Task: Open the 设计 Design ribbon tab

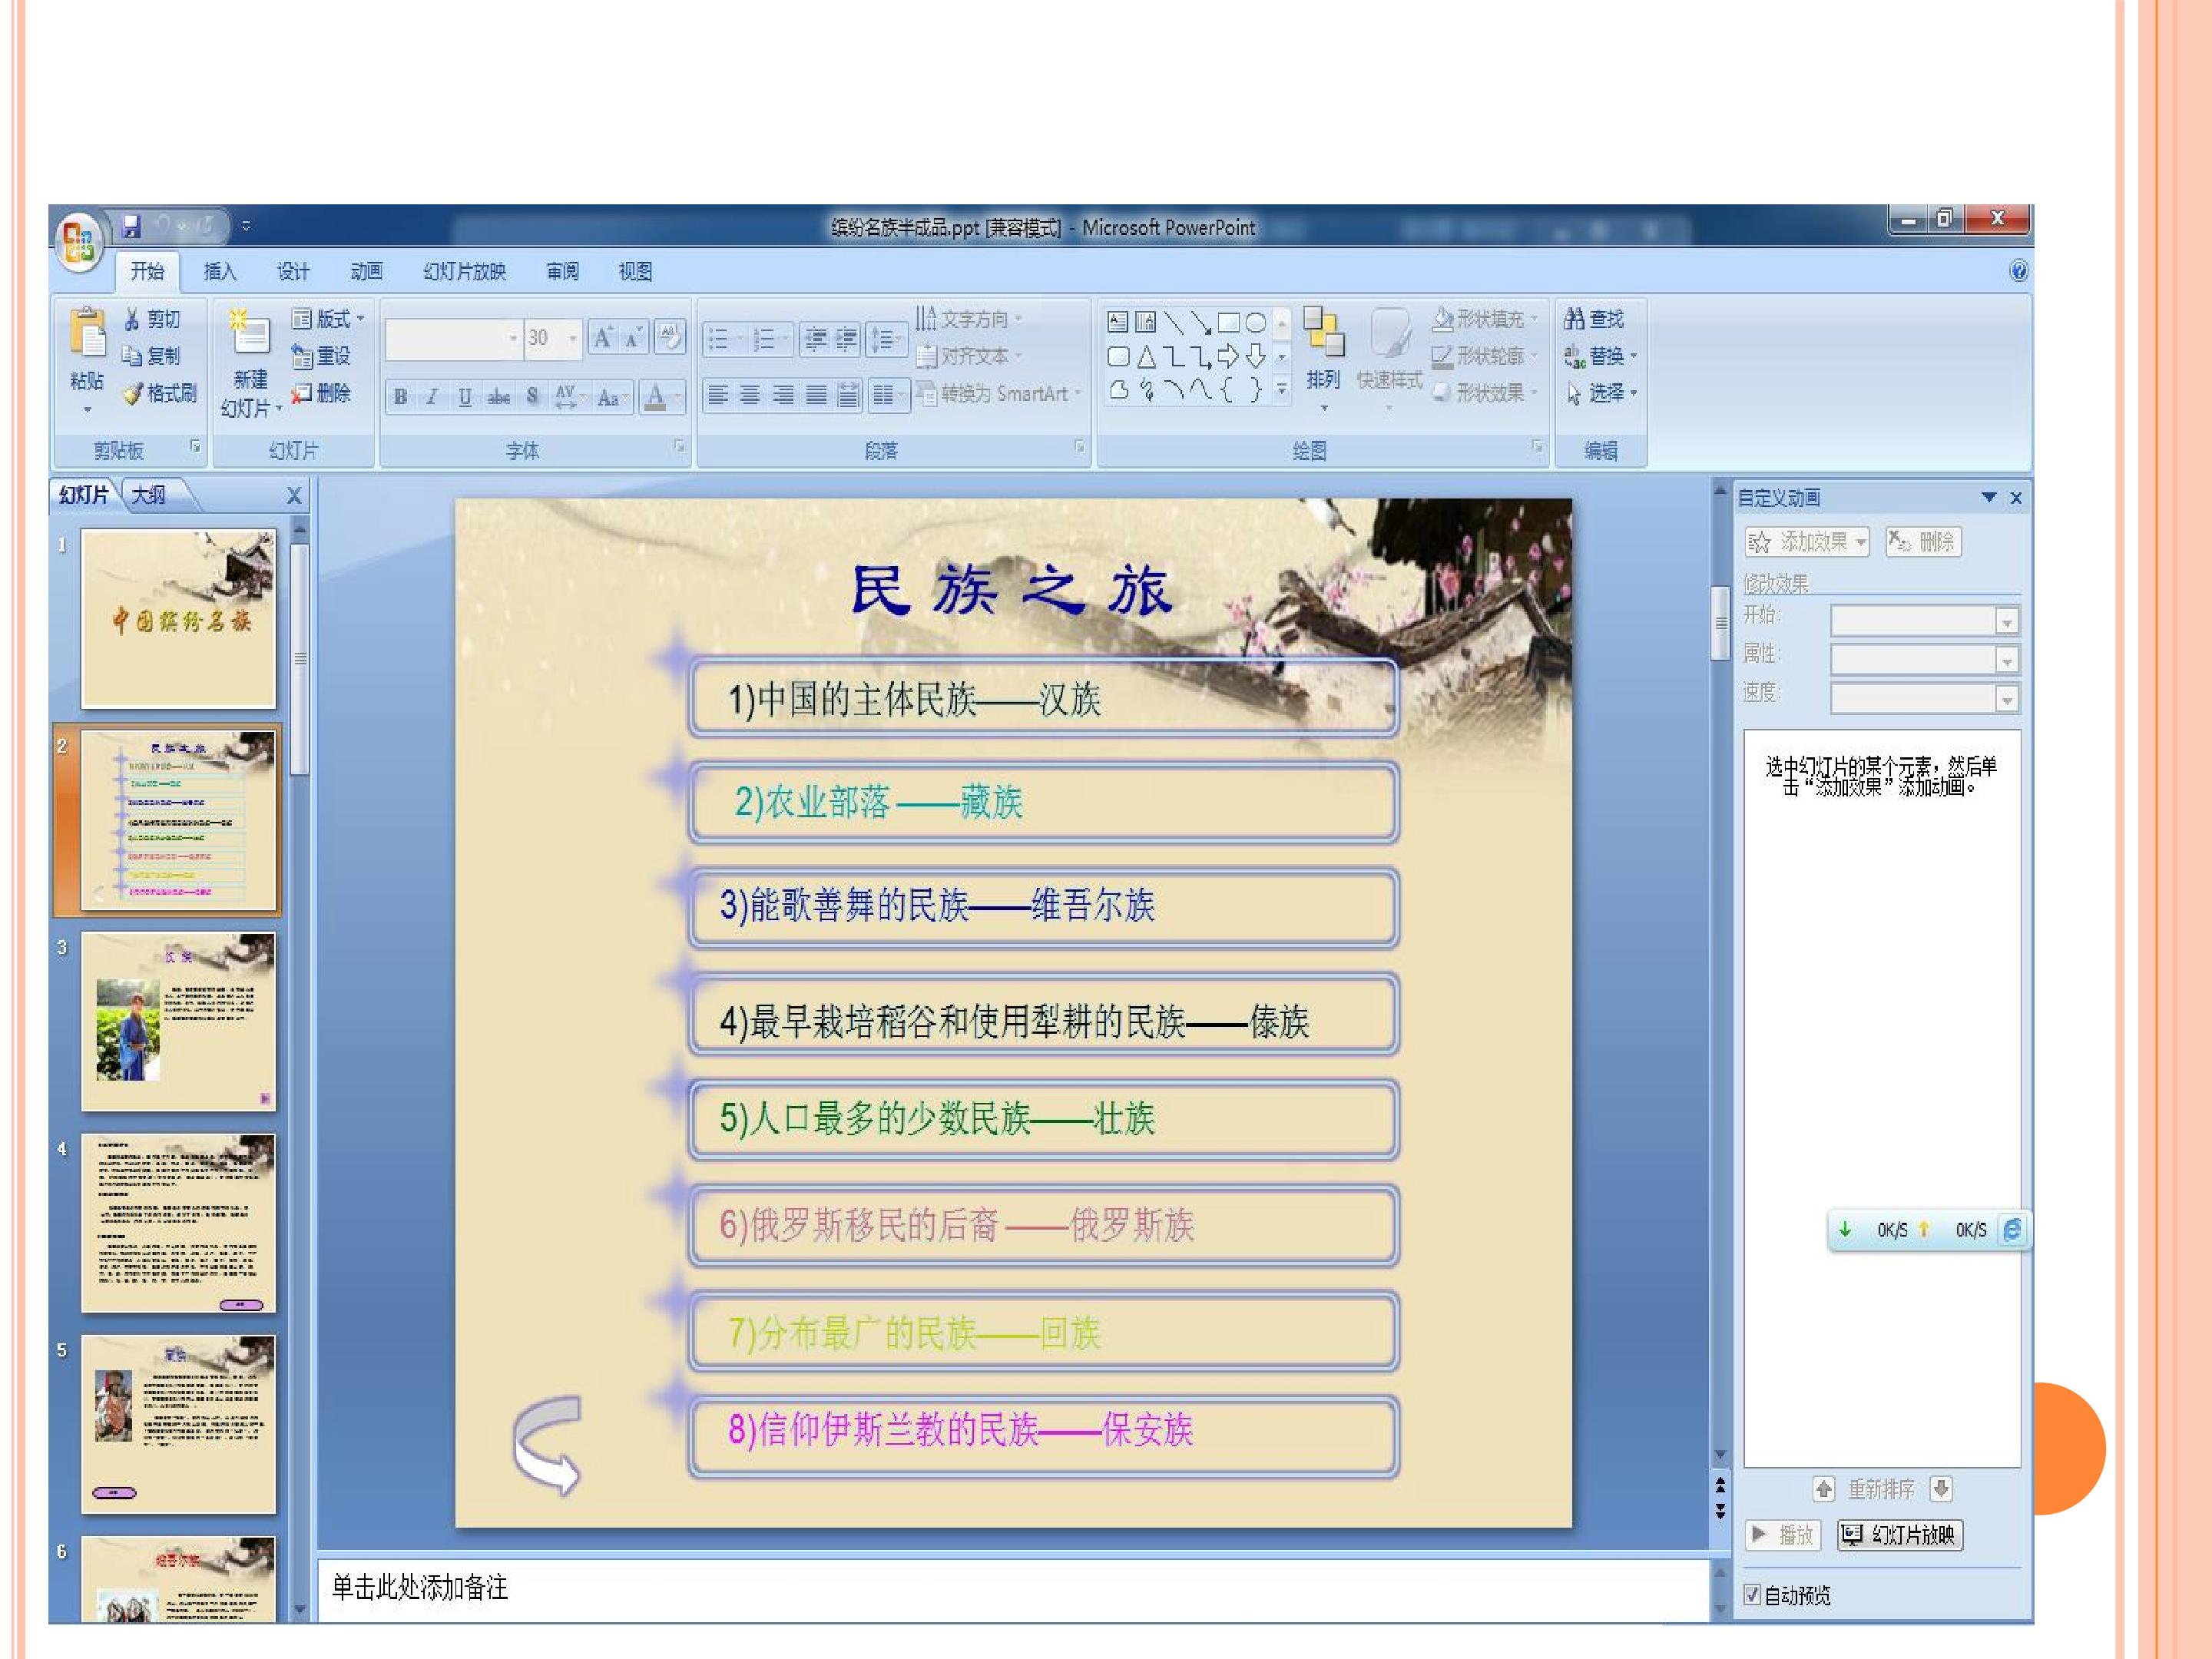Action: point(293,271)
